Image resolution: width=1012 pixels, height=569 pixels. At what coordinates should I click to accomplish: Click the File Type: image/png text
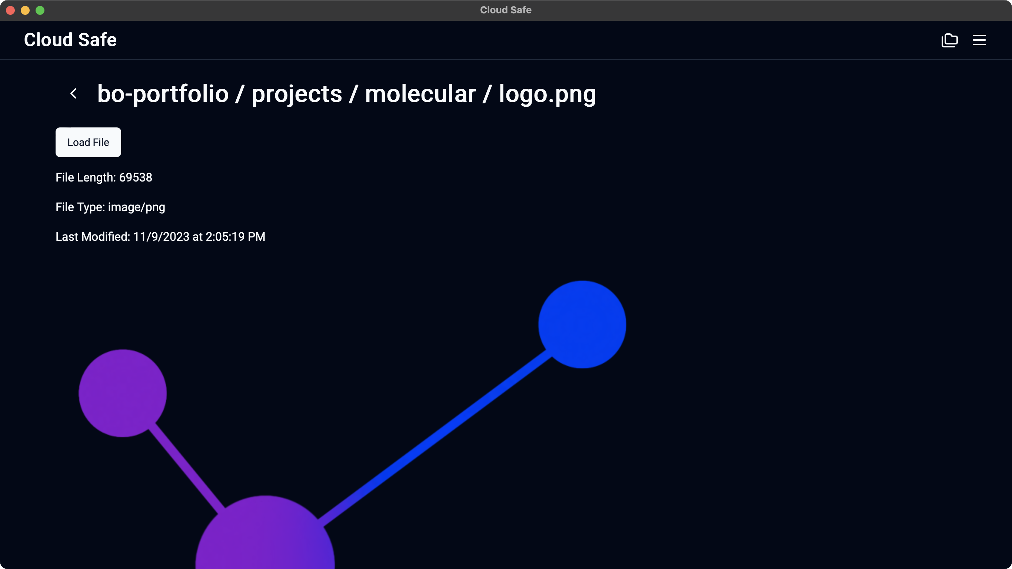pyautogui.click(x=110, y=207)
